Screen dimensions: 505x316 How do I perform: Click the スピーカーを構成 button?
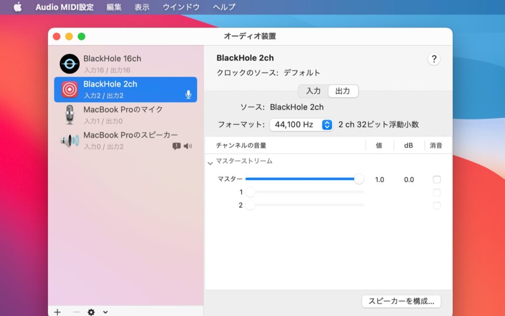click(x=401, y=301)
